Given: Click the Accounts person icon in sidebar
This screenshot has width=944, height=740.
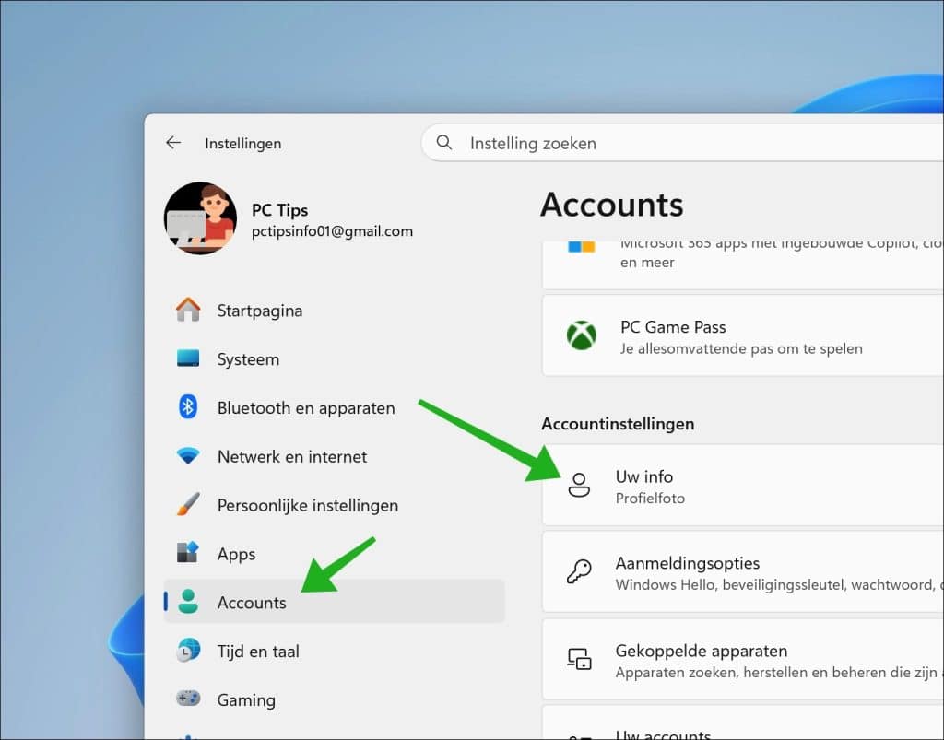Looking at the screenshot, I should (x=188, y=602).
